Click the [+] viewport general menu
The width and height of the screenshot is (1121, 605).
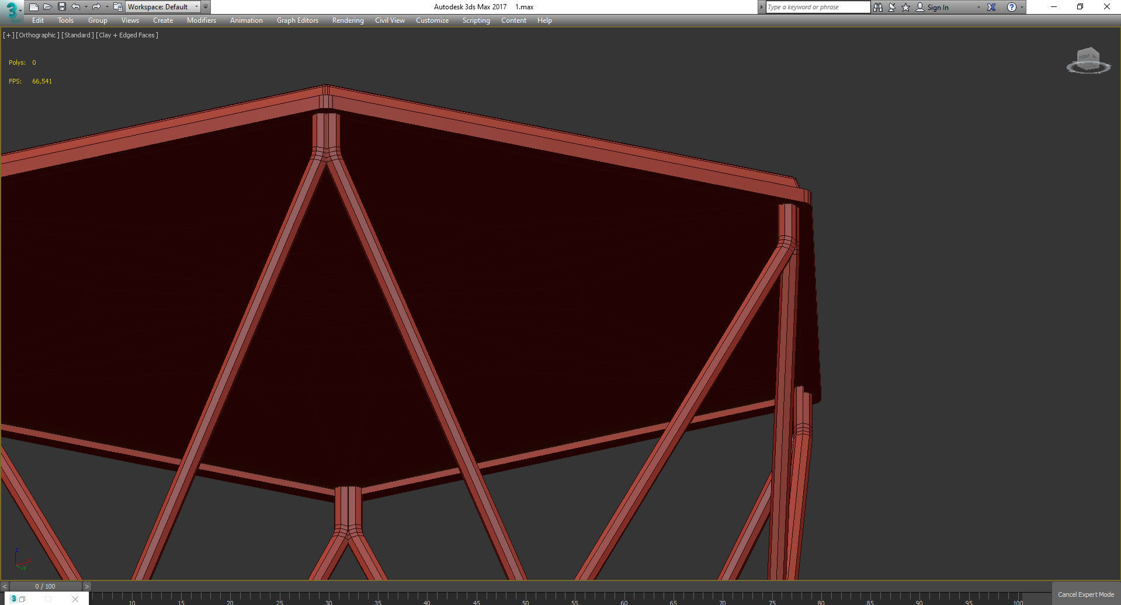click(x=8, y=35)
